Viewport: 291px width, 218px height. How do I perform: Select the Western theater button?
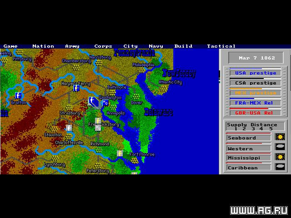click(x=249, y=149)
